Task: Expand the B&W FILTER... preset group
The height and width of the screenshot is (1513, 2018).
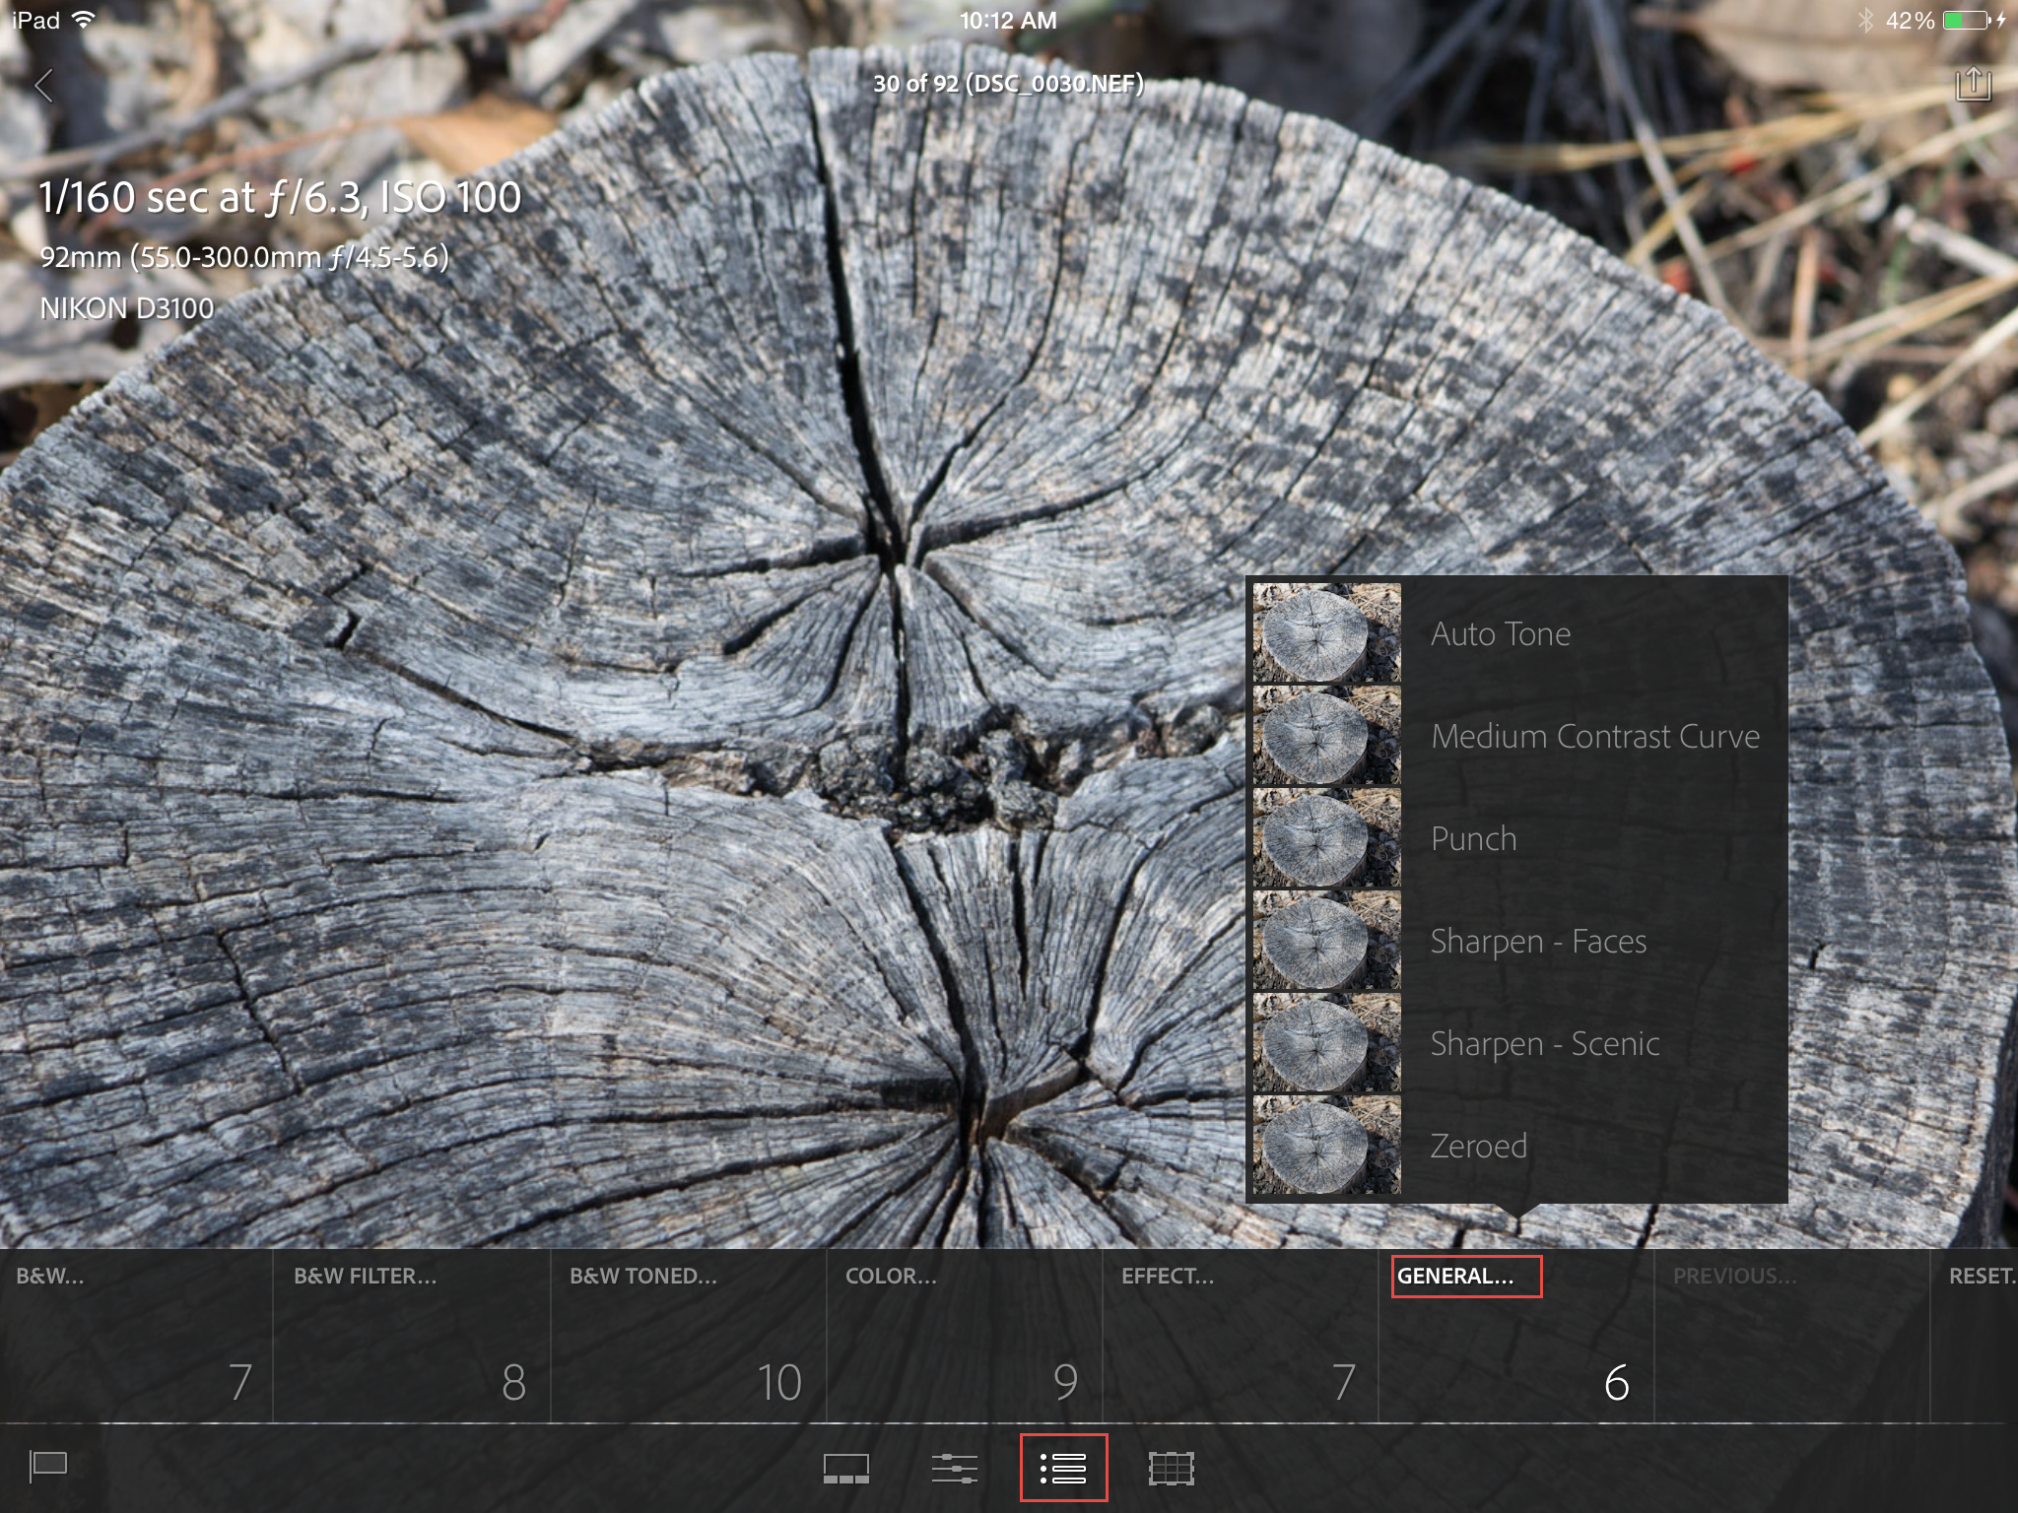Action: click(412, 1336)
